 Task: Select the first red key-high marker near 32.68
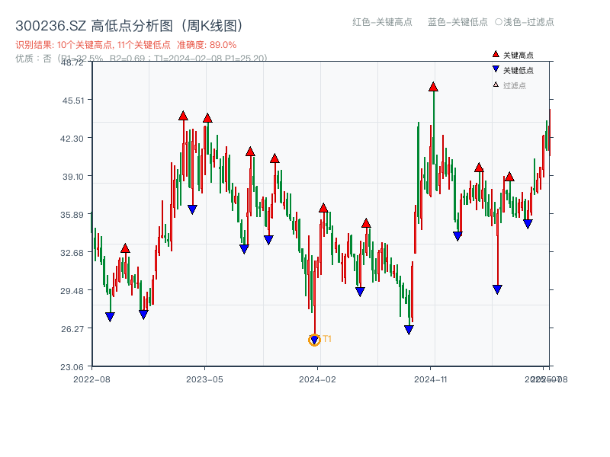(x=125, y=248)
